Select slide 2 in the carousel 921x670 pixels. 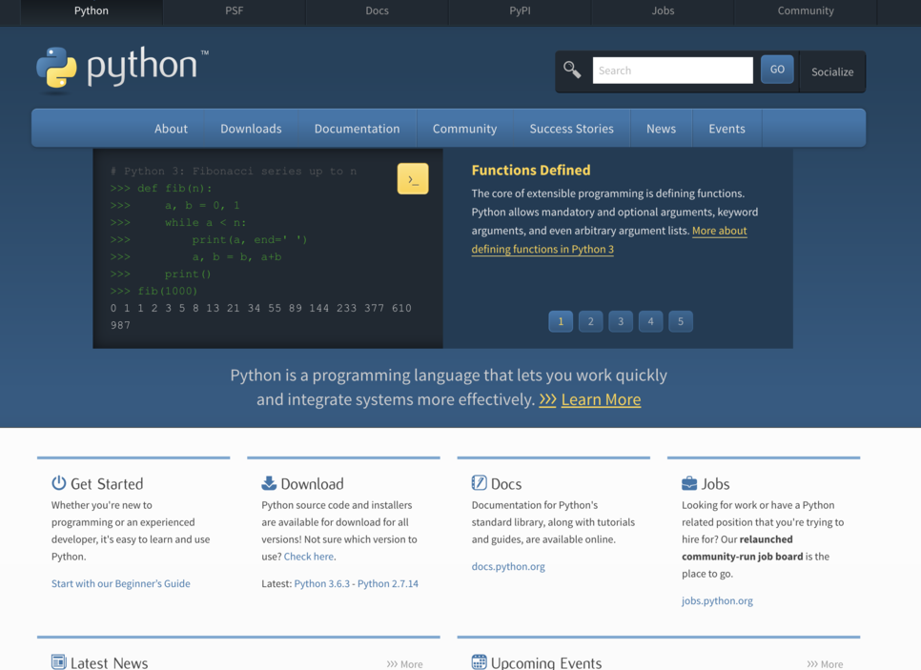pyautogui.click(x=590, y=321)
